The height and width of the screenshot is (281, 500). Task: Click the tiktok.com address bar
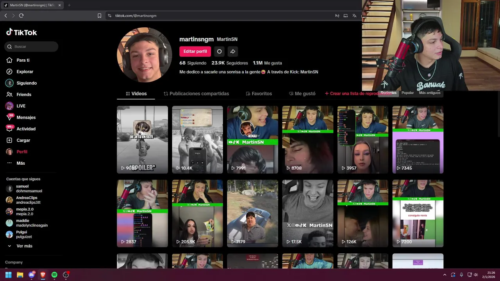point(219,16)
